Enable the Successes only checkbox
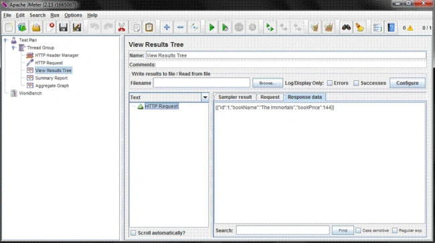The height and width of the screenshot is (243, 435). (x=356, y=83)
